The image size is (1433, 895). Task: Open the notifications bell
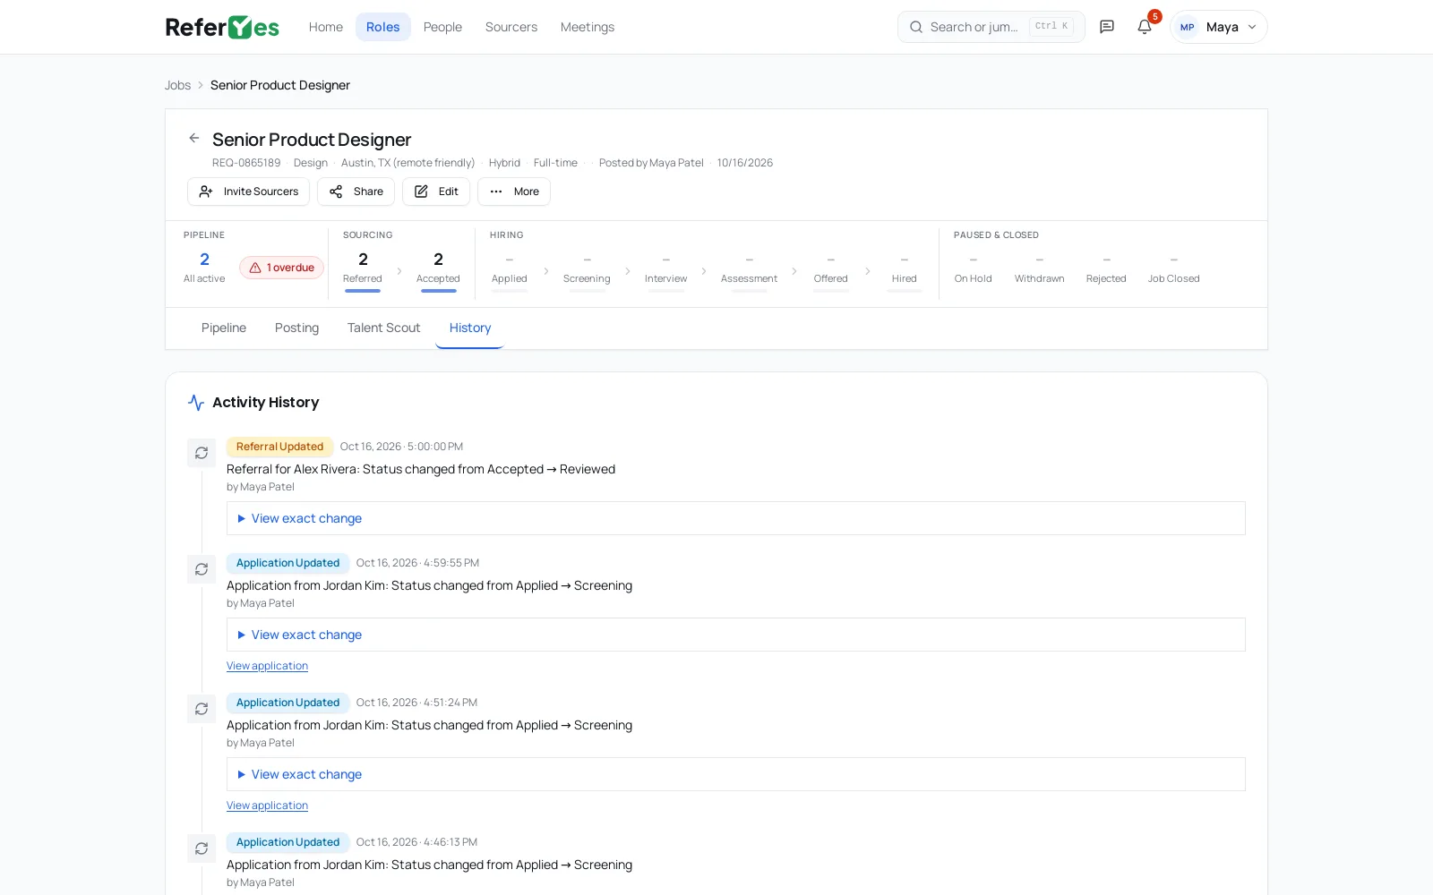(x=1145, y=27)
